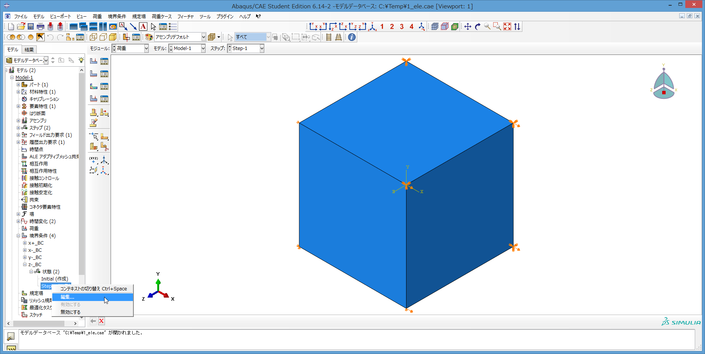Select コンテキストの切り替え in the context menu
The width and height of the screenshot is (705, 354).
click(x=92, y=289)
